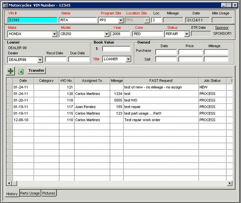Click the VIN # input field
This screenshot has height=203, width=241.
point(32,20)
